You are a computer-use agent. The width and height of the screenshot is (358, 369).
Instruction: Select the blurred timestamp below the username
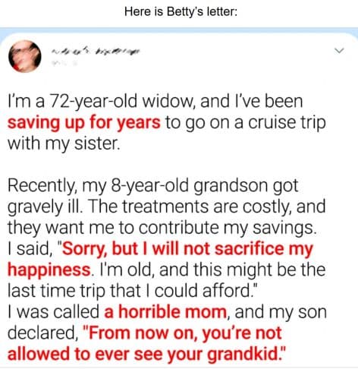[64, 63]
